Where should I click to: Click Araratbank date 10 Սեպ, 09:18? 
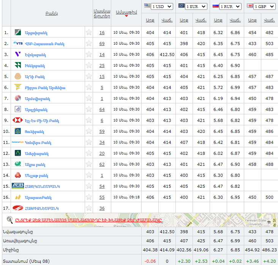tap(126, 197)
